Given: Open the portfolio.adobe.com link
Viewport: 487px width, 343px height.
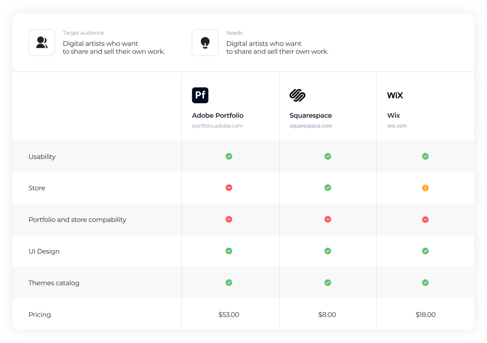Looking at the screenshot, I should coord(217,125).
